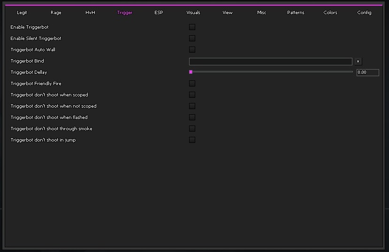Check don't shoot when scoped option
This screenshot has width=389, height=252.
click(192, 95)
